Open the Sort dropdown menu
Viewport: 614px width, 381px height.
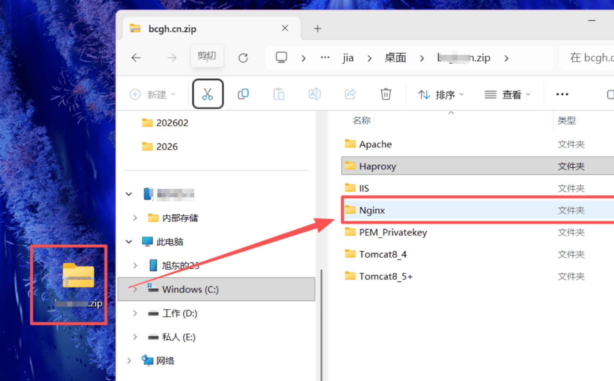[x=441, y=95]
